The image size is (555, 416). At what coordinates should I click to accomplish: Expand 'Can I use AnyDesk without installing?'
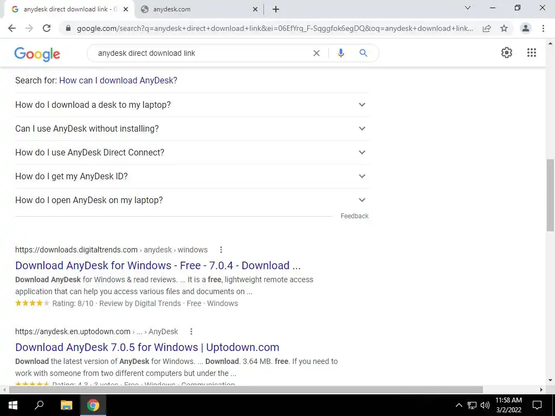point(192,129)
